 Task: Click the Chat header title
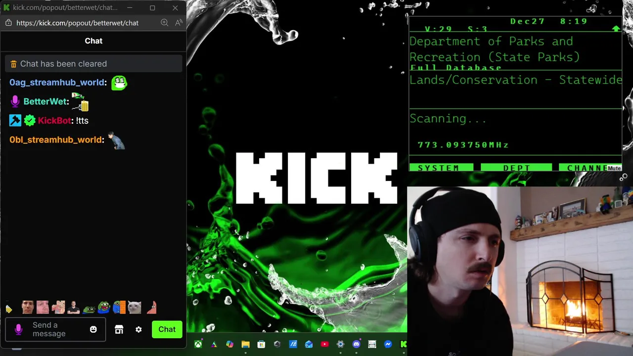(93, 41)
